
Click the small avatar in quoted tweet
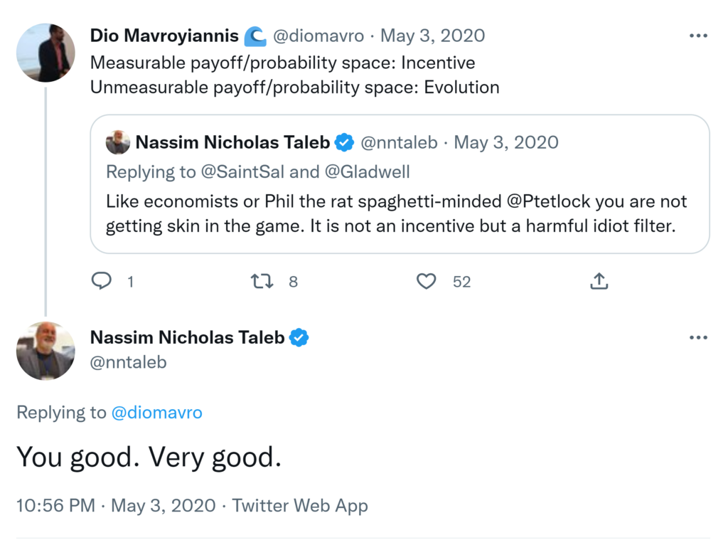coord(118,143)
